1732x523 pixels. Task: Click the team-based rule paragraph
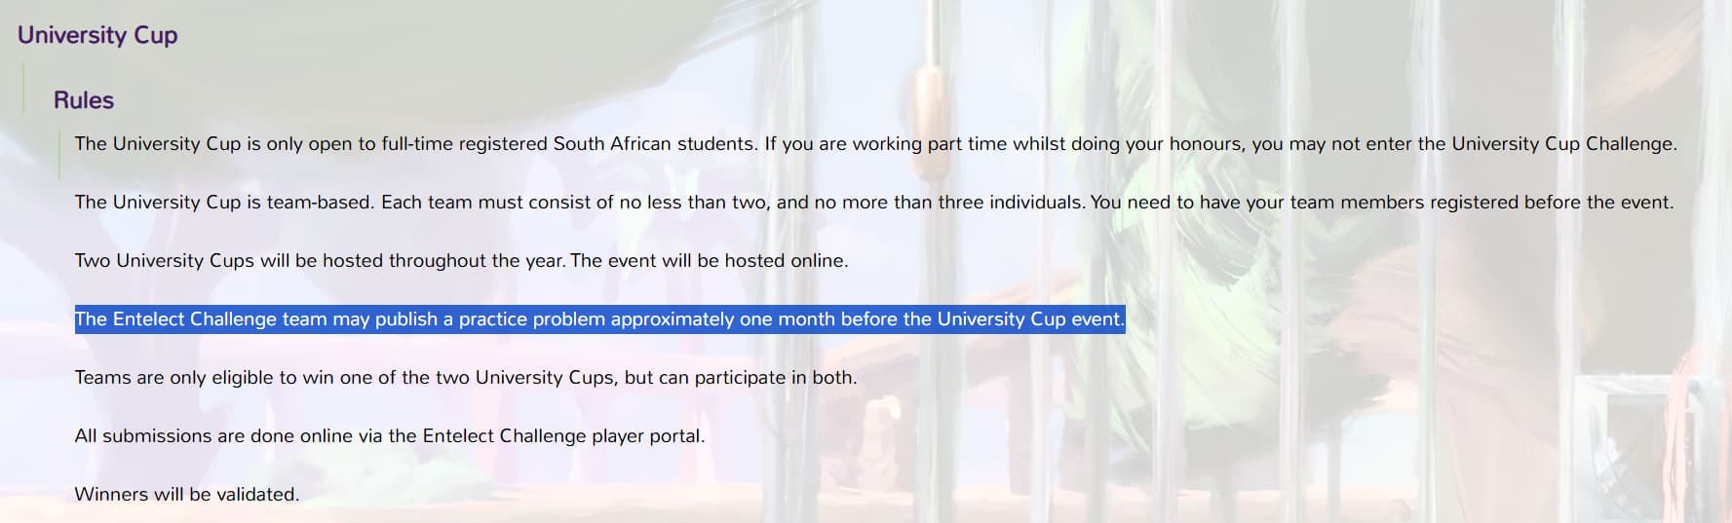coord(873,203)
